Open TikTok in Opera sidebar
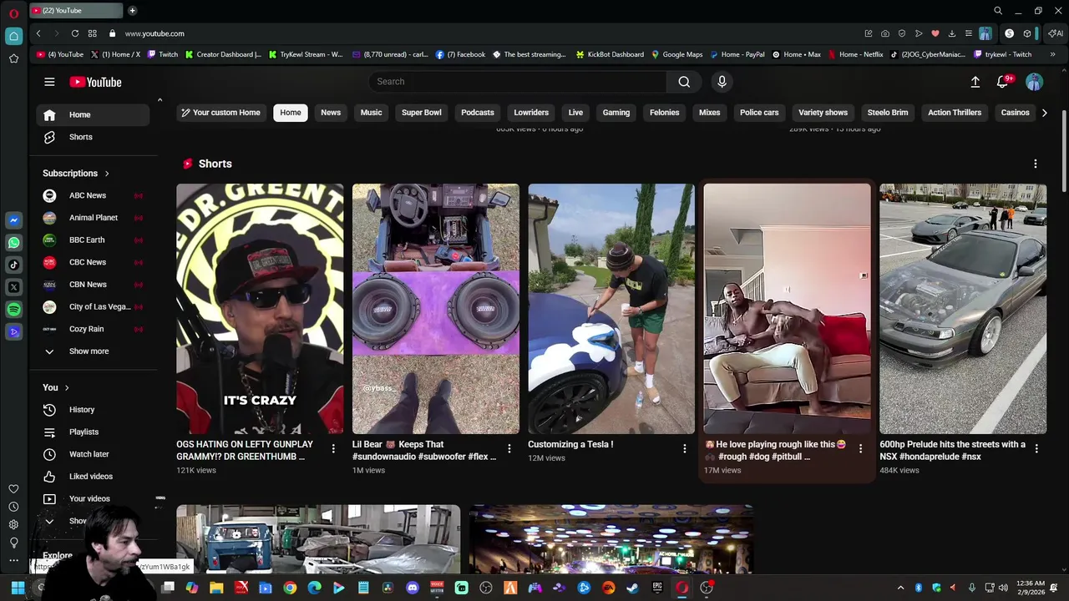Image resolution: width=1069 pixels, height=601 pixels. [13, 265]
